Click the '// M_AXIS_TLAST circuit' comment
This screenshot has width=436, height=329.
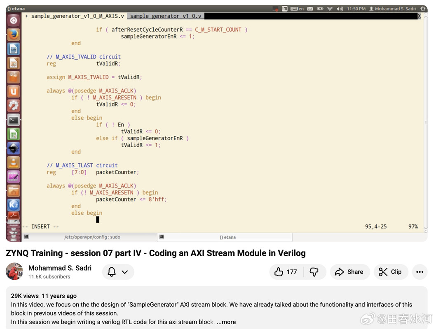(x=82, y=166)
